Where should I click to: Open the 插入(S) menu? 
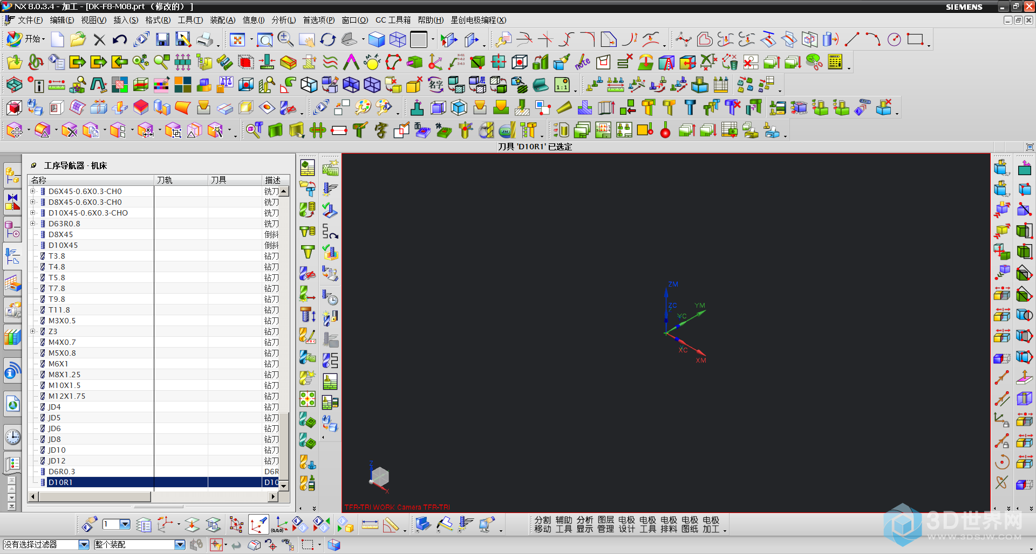pos(126,20)
